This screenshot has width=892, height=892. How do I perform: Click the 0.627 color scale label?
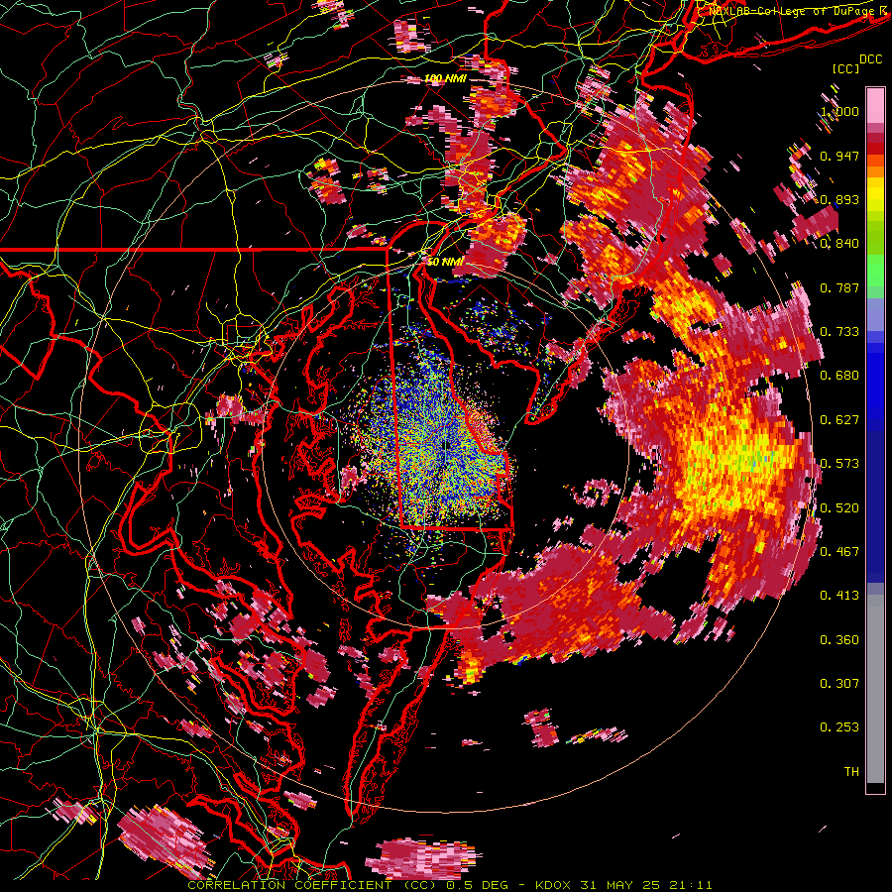coord(839,419)
